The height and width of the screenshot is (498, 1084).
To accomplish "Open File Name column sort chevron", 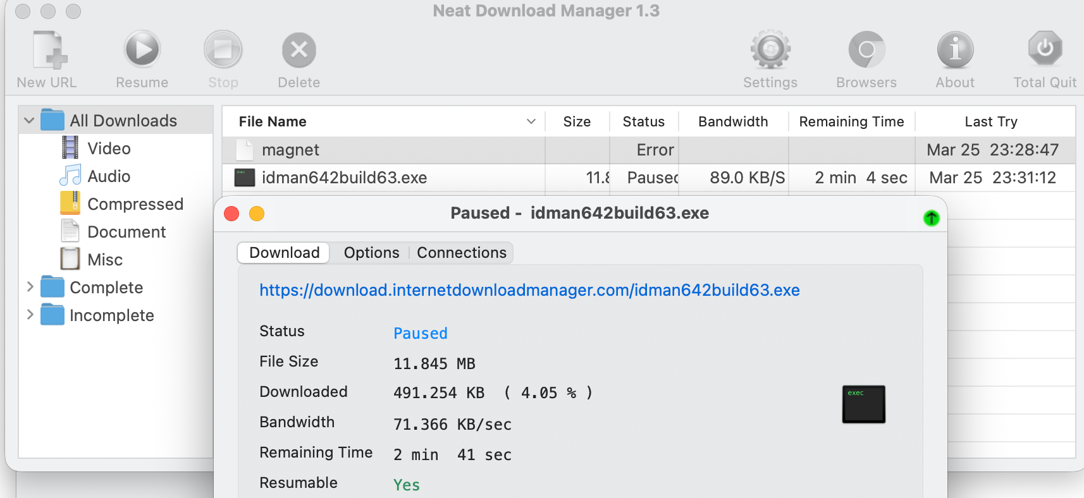I will click(531, 121).
